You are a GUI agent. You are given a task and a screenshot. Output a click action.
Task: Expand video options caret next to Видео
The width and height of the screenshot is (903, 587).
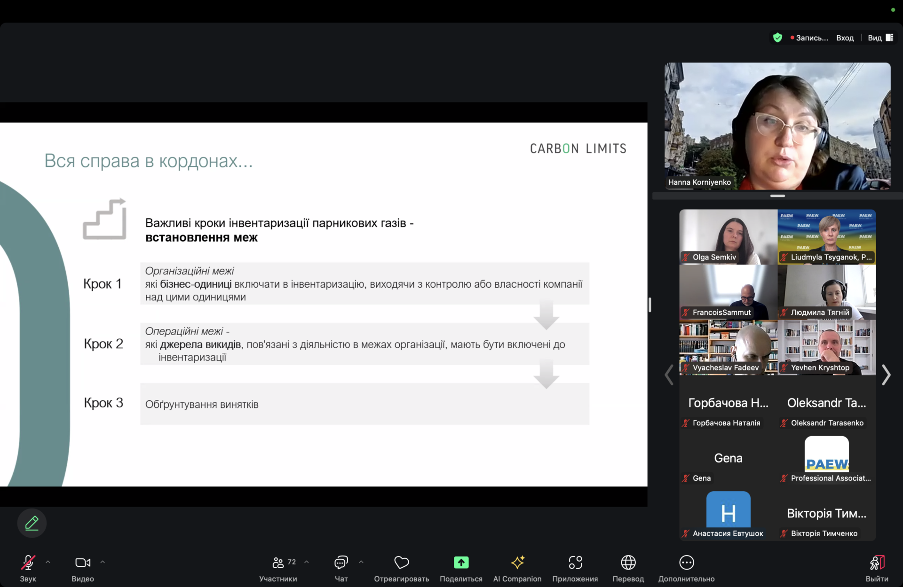coord(103,562)
